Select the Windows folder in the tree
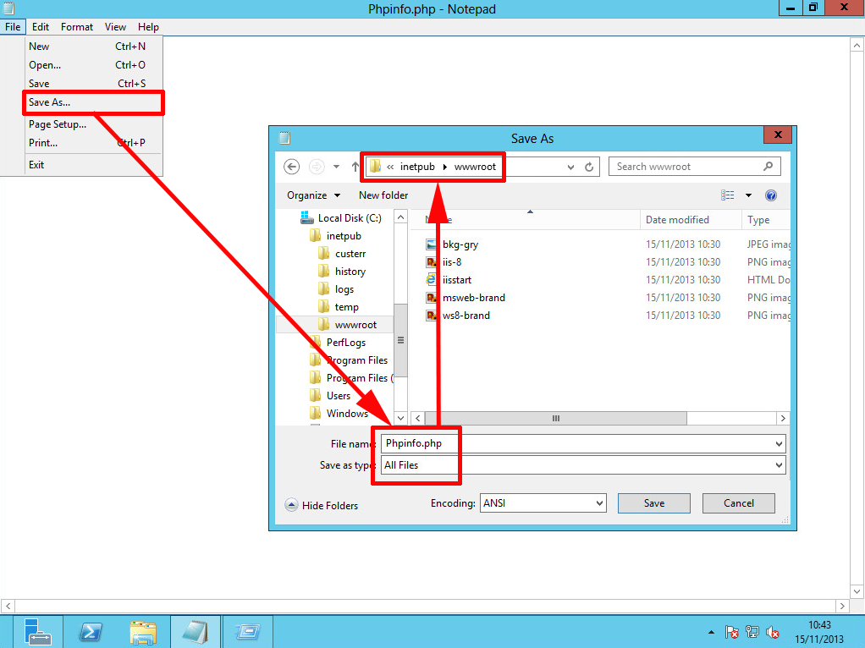This screenshot has width=865, height=648. tap(339, 413)
